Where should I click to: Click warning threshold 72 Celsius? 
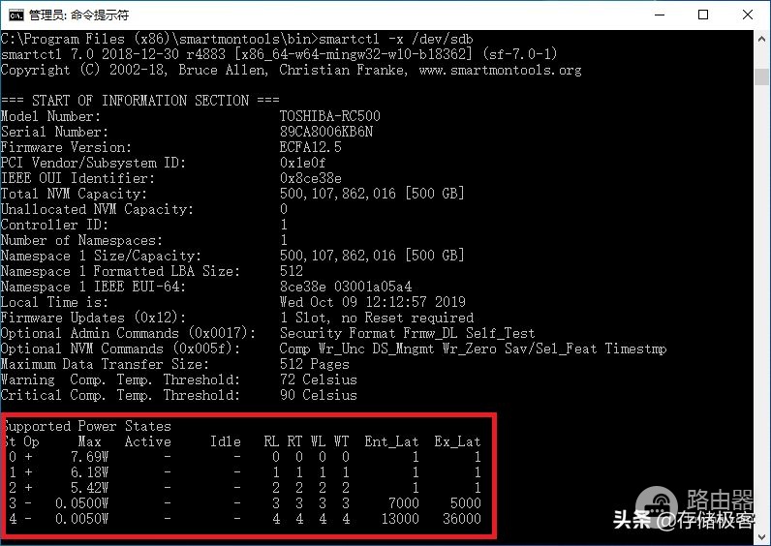[x=318, y=379]
